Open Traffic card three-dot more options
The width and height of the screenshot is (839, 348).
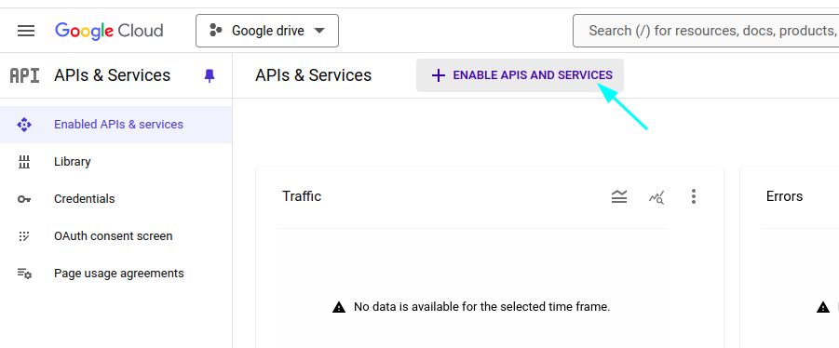point(694,196)
